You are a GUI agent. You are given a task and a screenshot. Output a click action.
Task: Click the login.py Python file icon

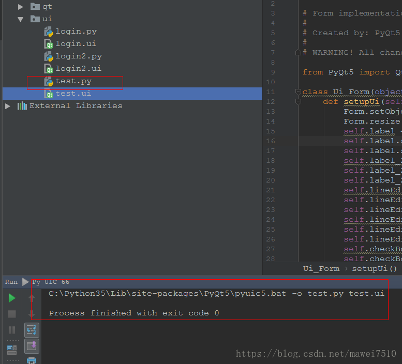pyautogui.click(x=49, y=32)
